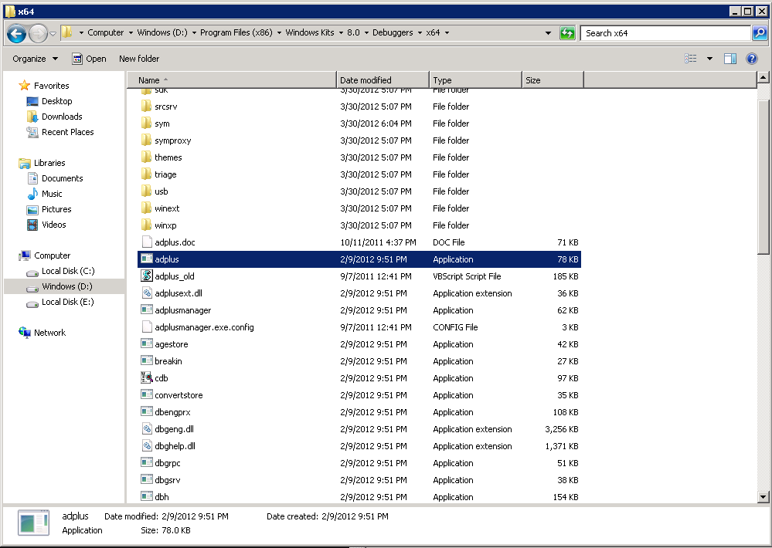Image resolution: width=772 pixels, height=548 pixels.
Task: Expand the Computer breadcrumb arrow
Action: click(x=131, y=33)
